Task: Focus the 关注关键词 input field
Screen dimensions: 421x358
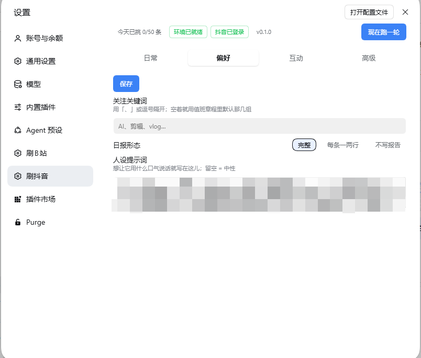Action: [259, 126]
